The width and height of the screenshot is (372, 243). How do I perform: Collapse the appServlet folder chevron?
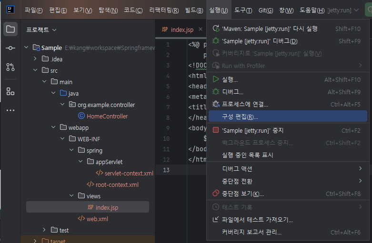click(x=80, y=161)
